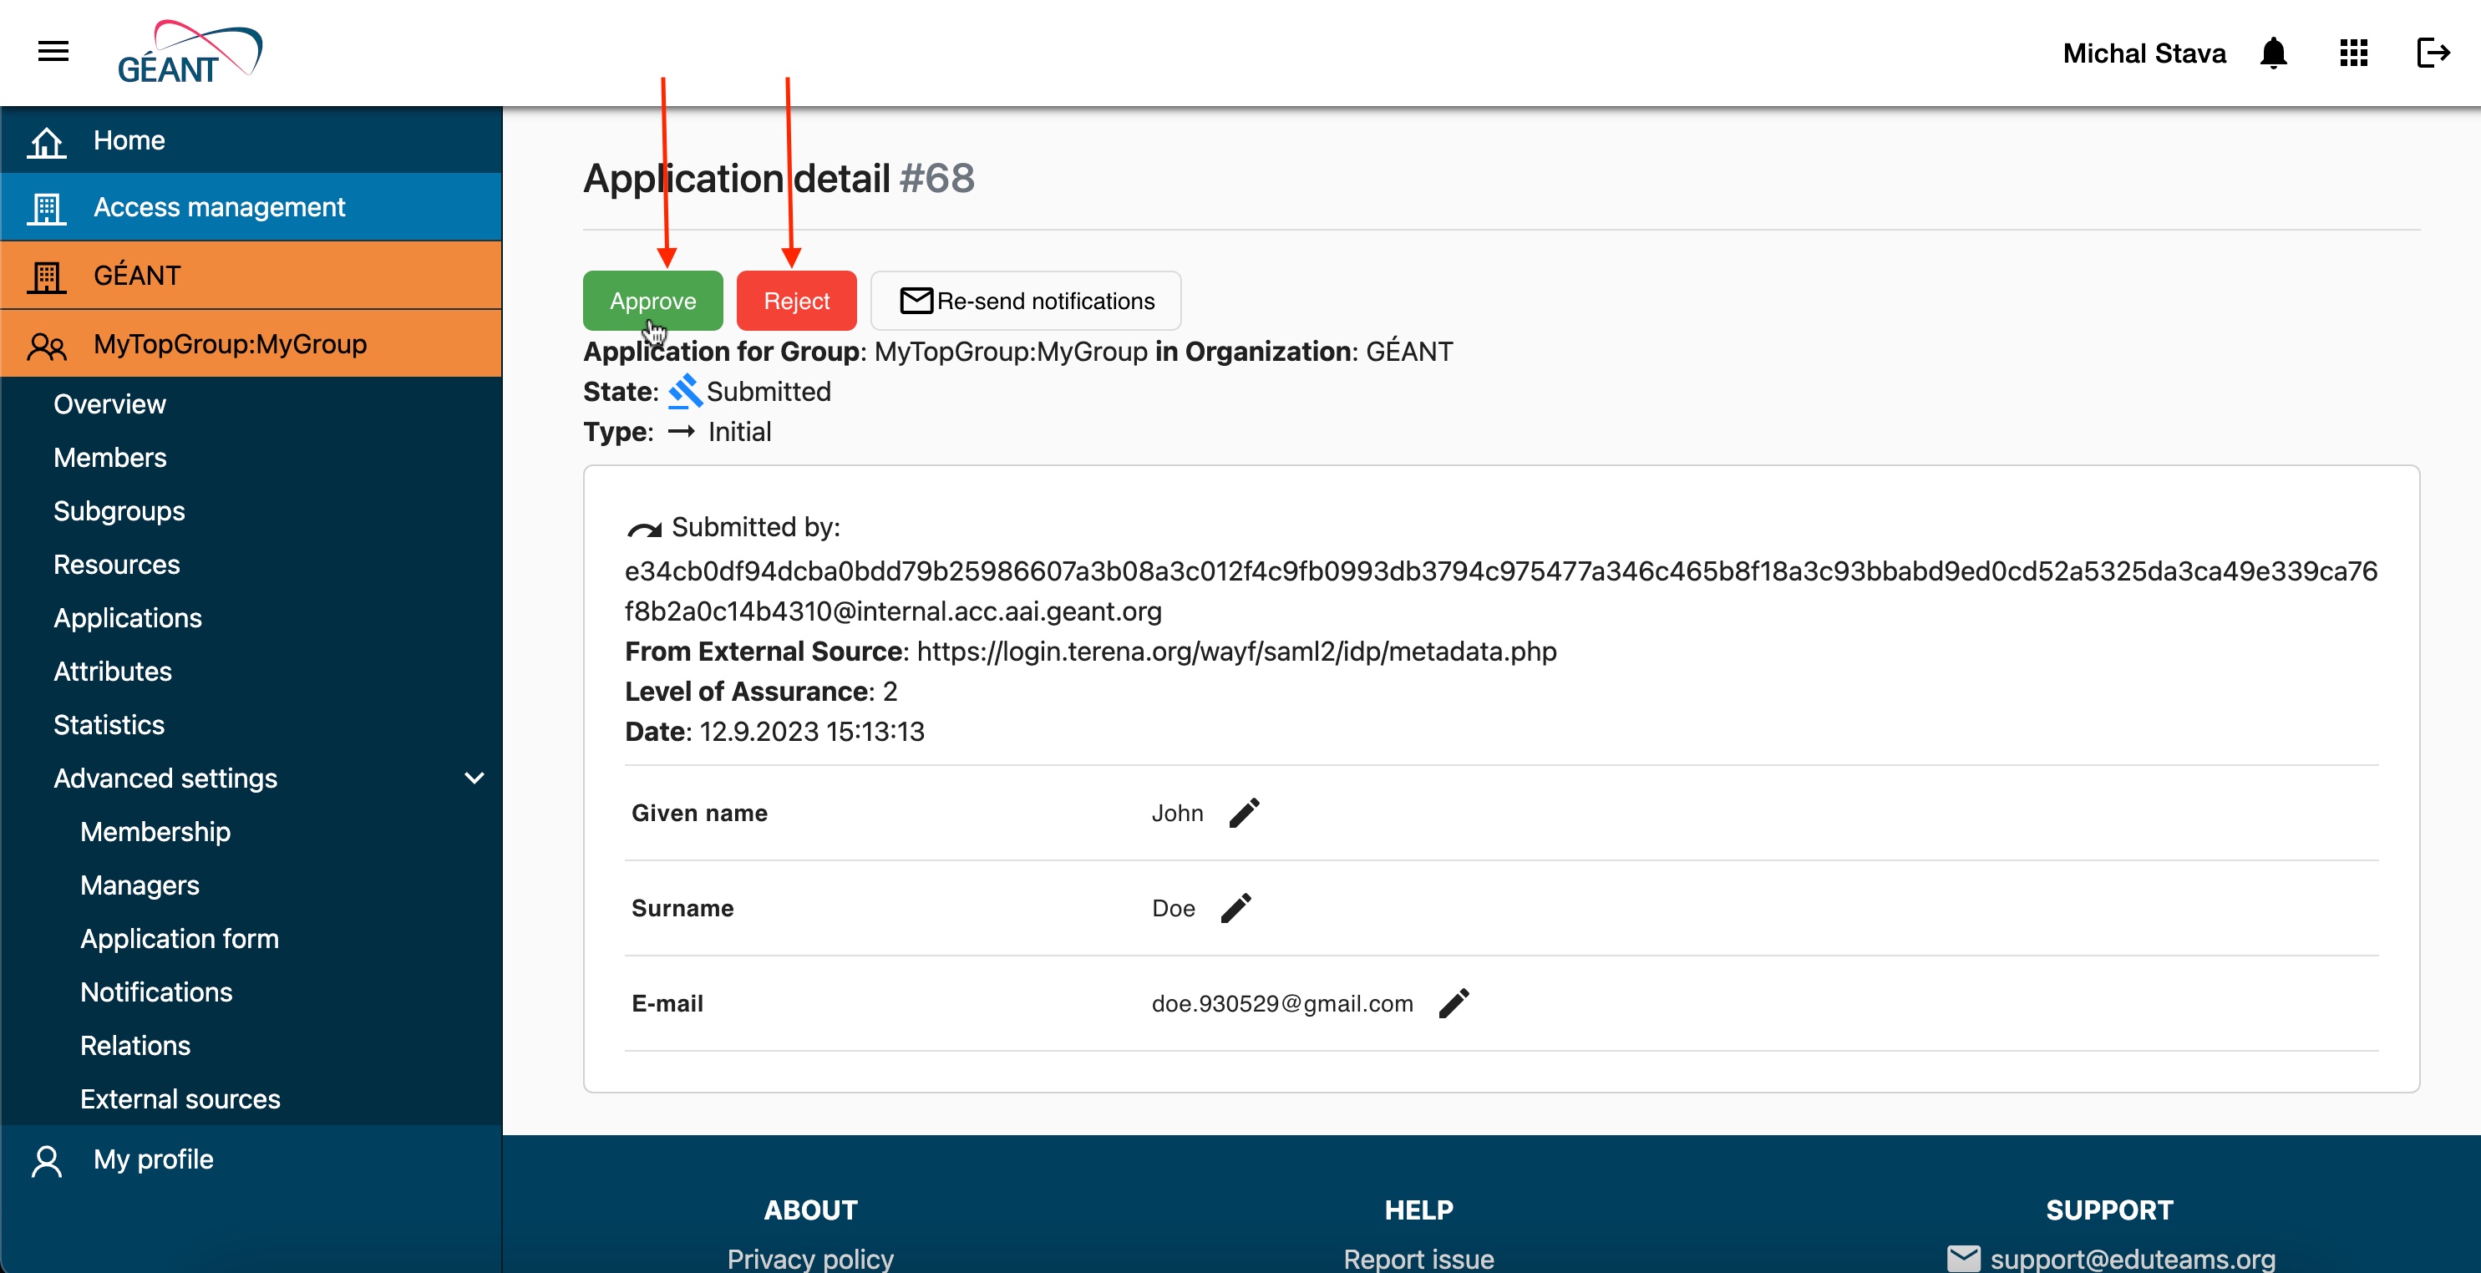Image resolution: width=2481 pixels, height=1273 pixels.
Task: Open MyTopGroup:MyGroup group entry
Action: pos(251,344)
